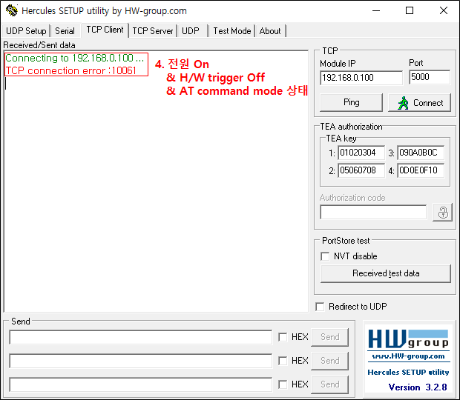The height and width of the screenshot is (400, 460).
Task: Click Send button for second send row
Action: point(329,361)
